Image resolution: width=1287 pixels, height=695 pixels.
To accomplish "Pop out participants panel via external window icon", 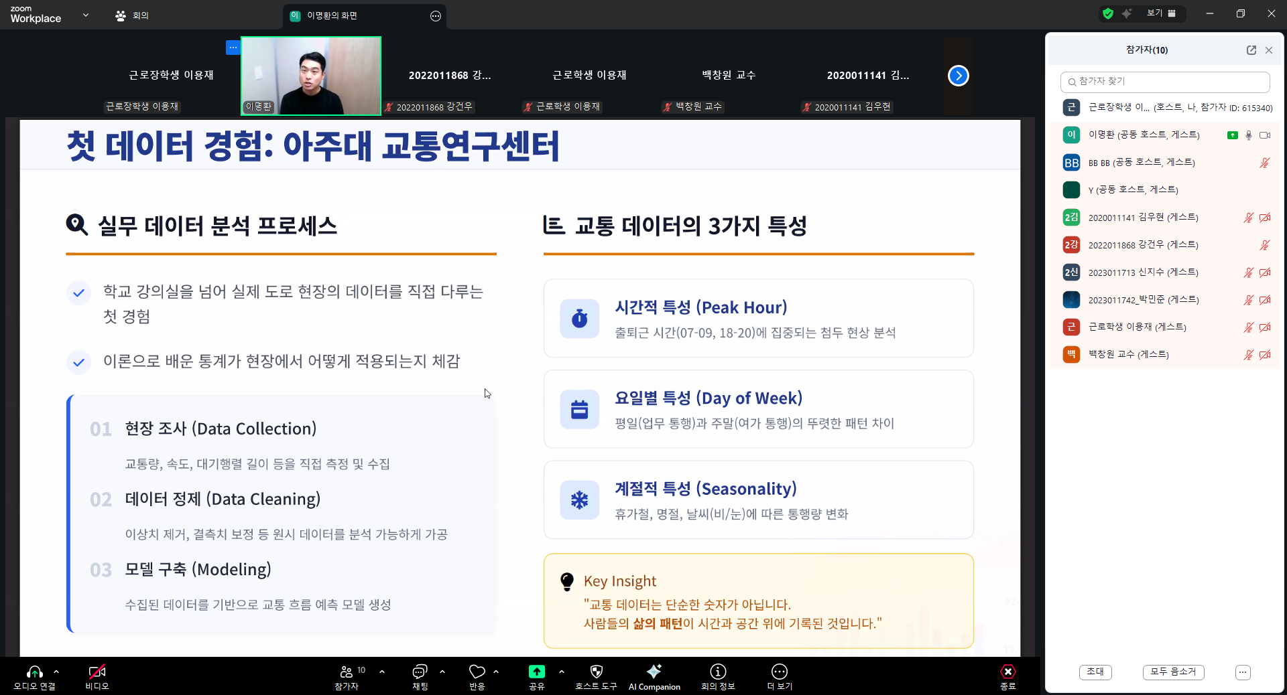I will pos(1251,50).
